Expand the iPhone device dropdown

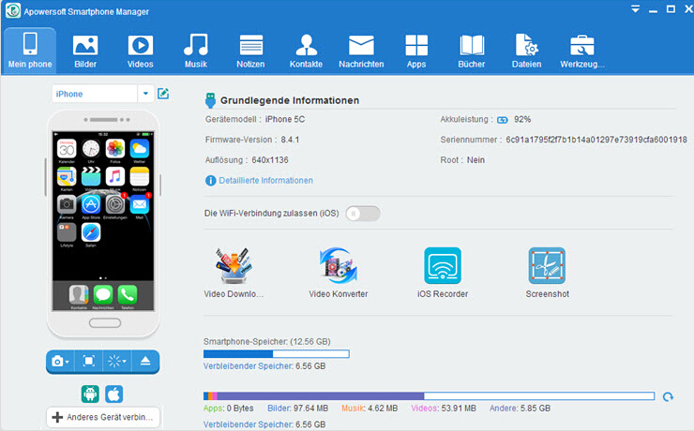[145, 94]
